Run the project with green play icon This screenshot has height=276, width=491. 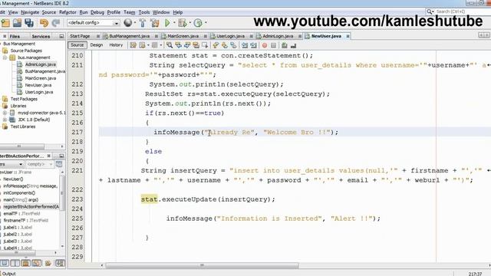[x=167, y=22]
